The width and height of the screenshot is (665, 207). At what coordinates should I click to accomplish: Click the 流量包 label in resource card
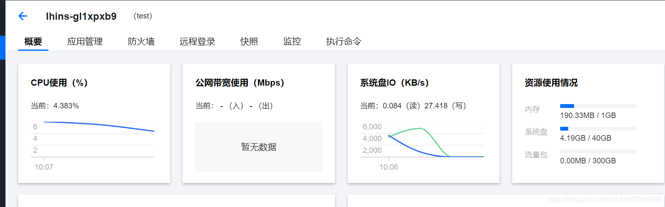click(x=536, y=155)
